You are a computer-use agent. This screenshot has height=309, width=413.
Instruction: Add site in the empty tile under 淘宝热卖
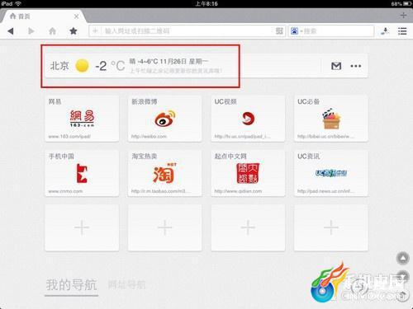click(164, 227)
